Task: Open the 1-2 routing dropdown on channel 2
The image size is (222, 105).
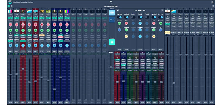Action: tap(17, 16)
